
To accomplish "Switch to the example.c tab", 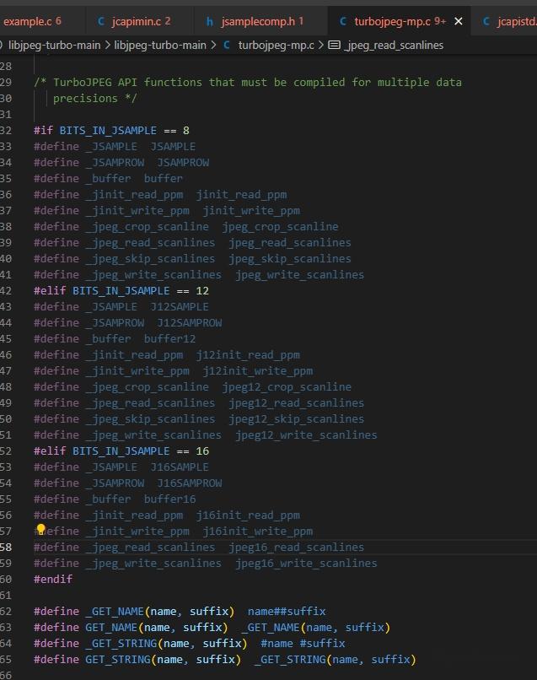I will pos(30,21).
